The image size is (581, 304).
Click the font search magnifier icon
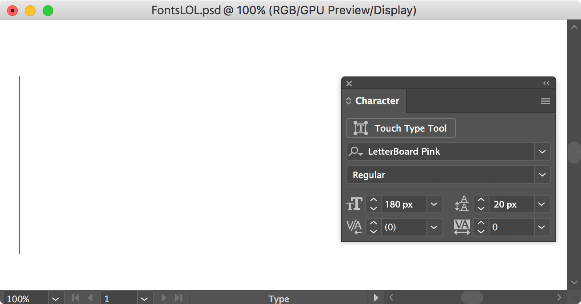pos(356,152)
